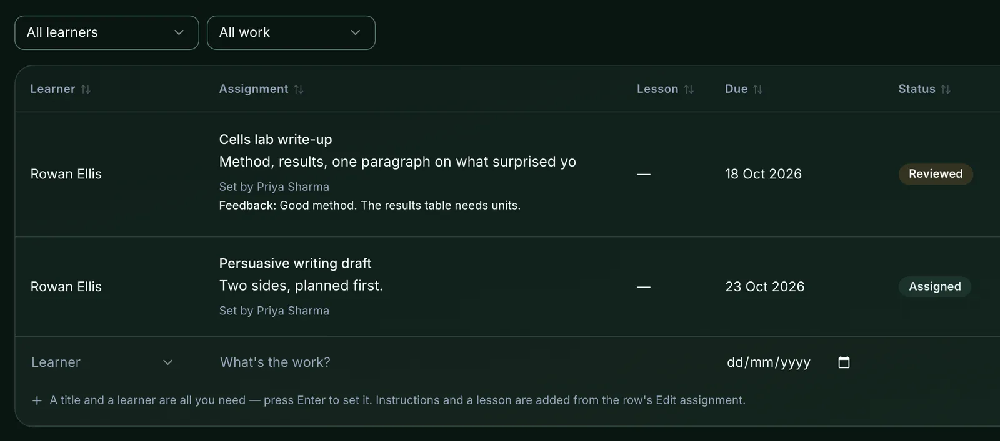Open the All learners filter dropdown
The height and width of the screenshot is (441, 1000).
pos(107,32)
